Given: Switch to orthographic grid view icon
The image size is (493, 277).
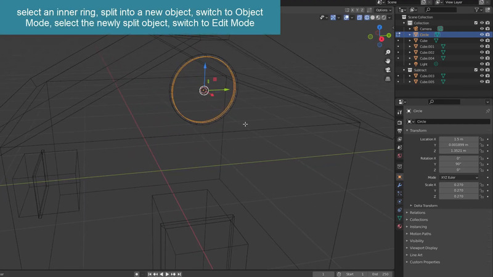Looking at the screenshot, I should (x=387, y=79).
